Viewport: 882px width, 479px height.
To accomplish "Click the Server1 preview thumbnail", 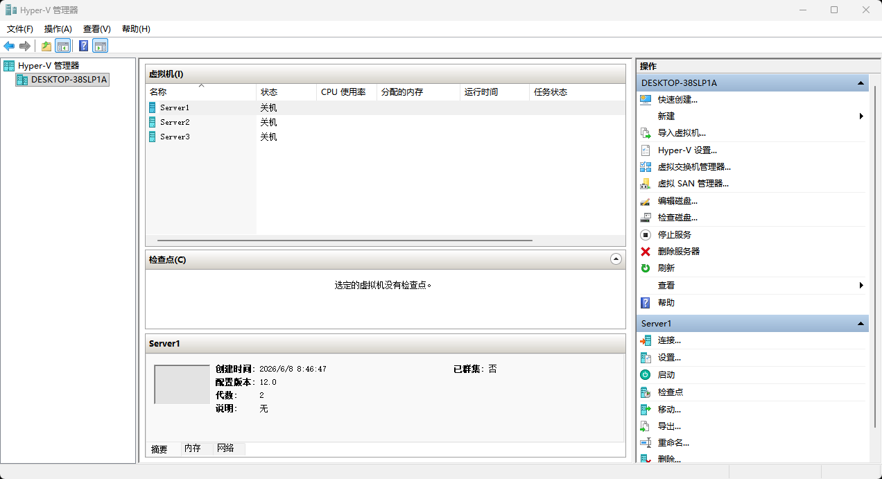I will [182, 384].
